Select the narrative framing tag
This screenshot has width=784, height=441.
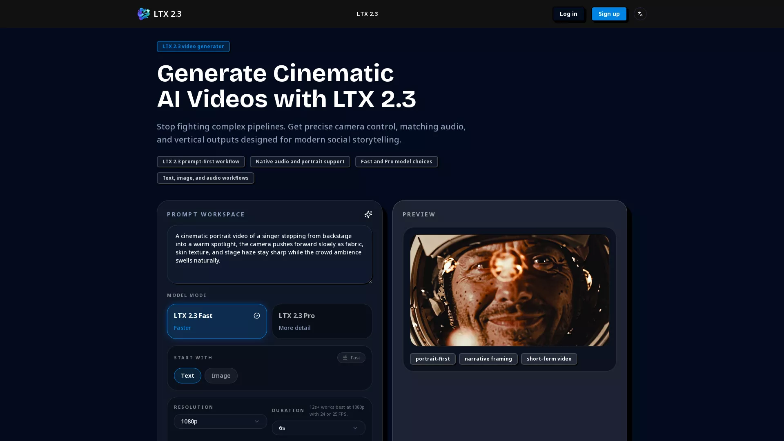coord(488,359)
